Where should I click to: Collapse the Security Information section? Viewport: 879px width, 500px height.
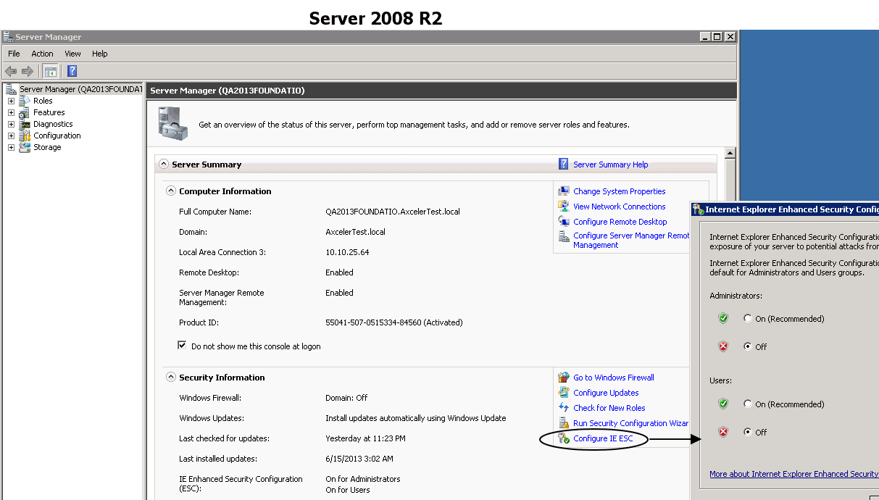[171, 377]
